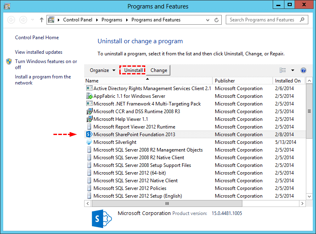Select SQL Server 2012 Setup (English) icon

[89, 196]
